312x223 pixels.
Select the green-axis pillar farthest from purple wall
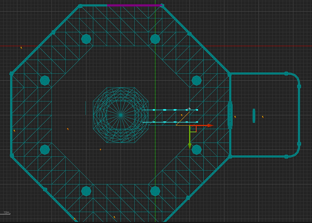155,191
